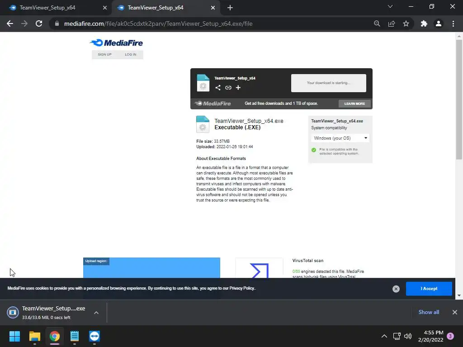Close the first TeamViewer_Setup_x64 tab
The width and height of the screenshot is (463, 347).
[x=105, y=8]
